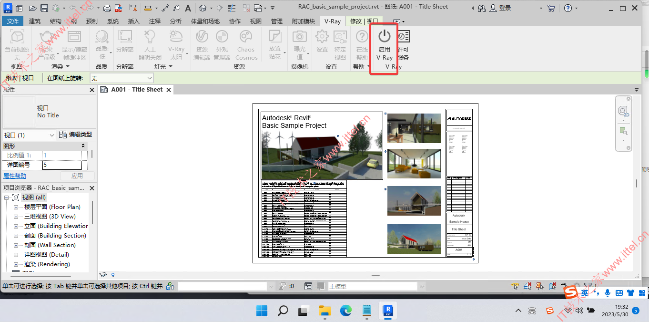Open File Explorer from the taskbar
This screenshot has width=649, height=322.
click(325, 311)
